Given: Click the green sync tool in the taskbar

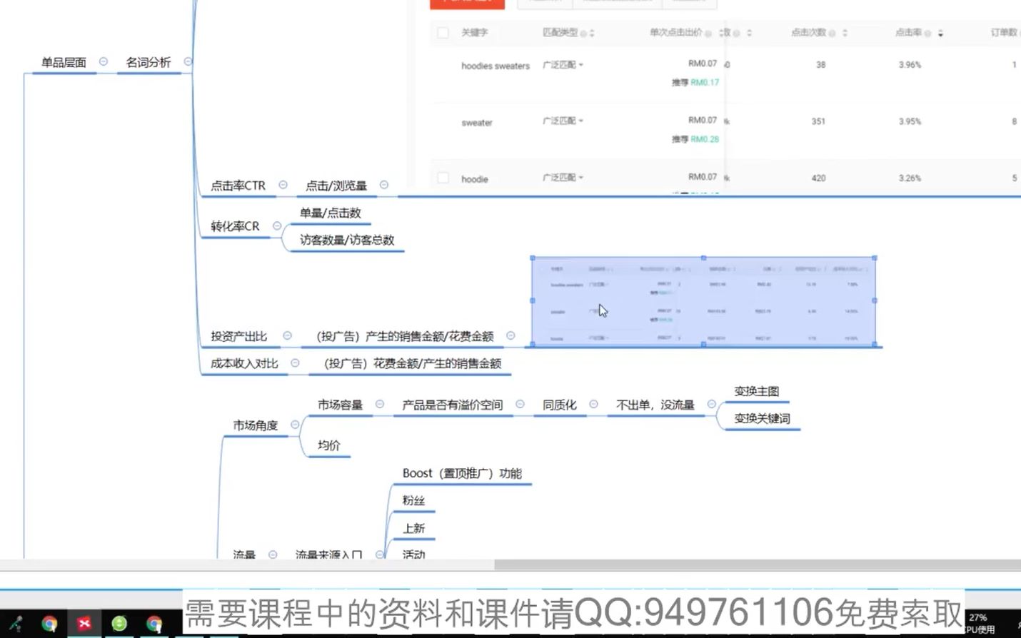Looking at the screenshot, I should [x=118, y=624].
